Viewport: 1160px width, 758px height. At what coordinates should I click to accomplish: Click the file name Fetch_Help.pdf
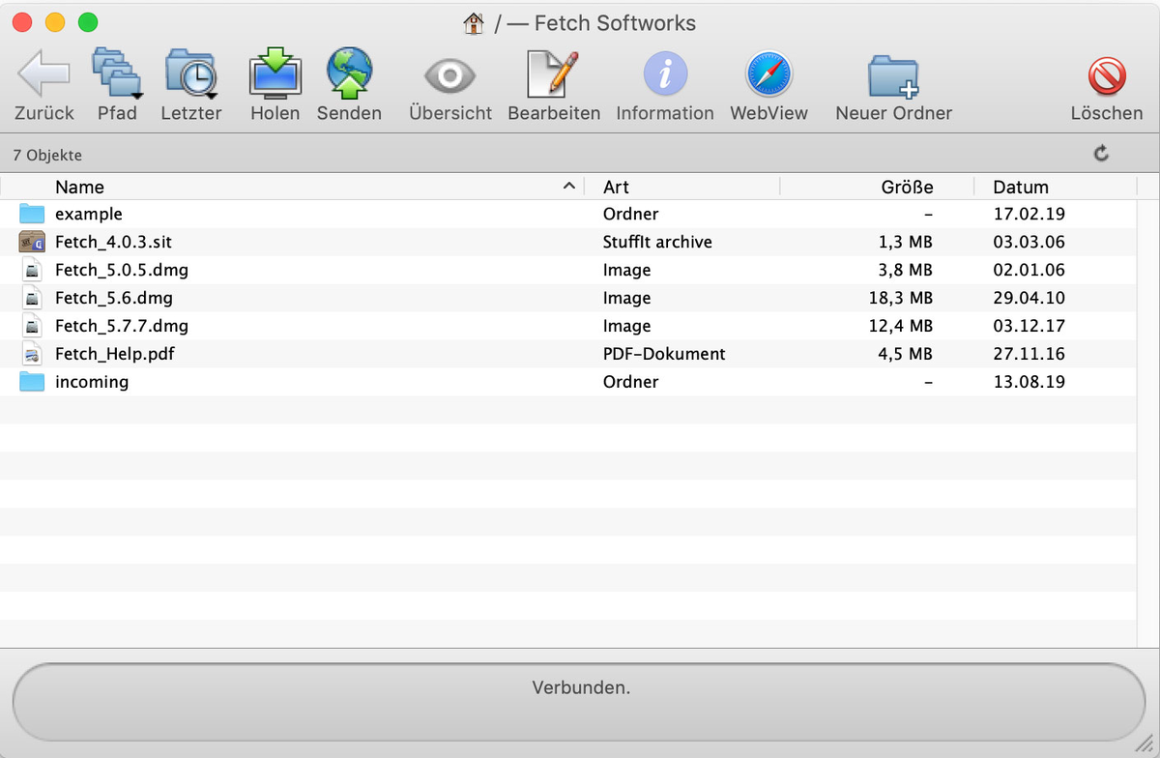[x=114, y=354]
